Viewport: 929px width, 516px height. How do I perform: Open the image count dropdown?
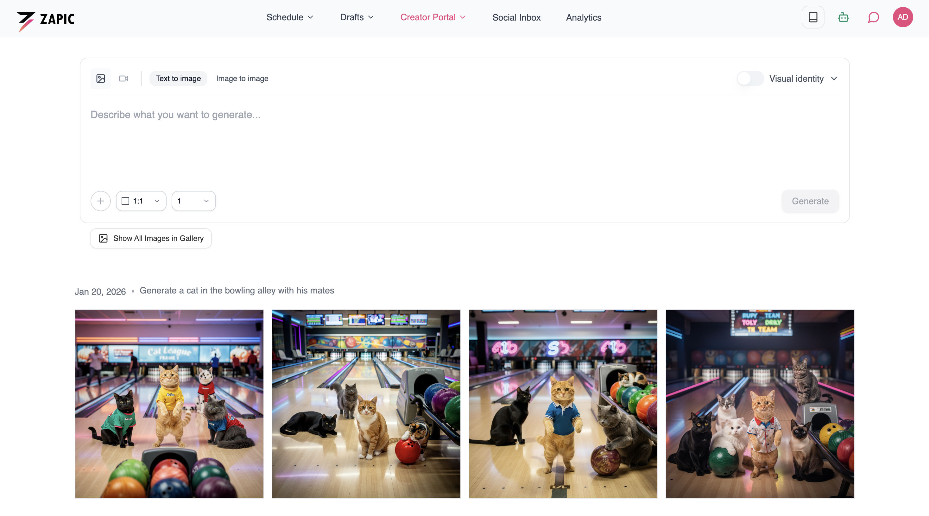[x=193, y=201]
